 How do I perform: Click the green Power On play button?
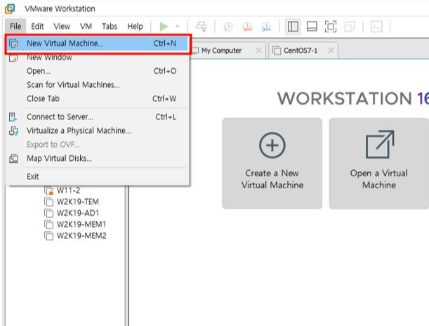coord(164,27)
